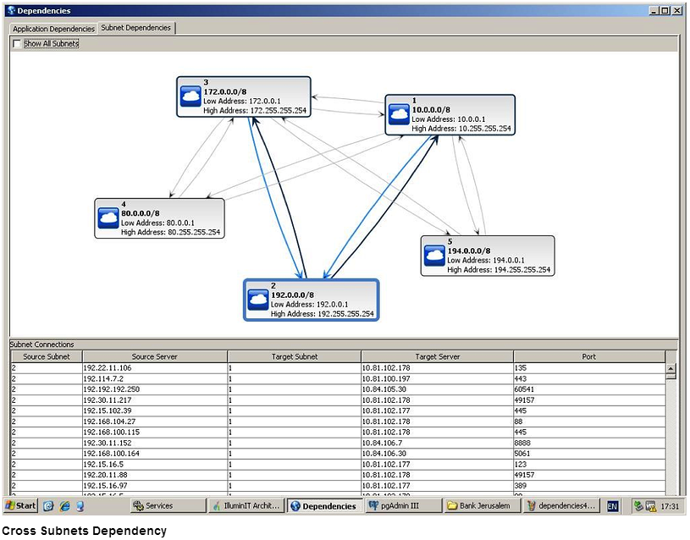Open Internet Explorer from quick launch

63,506
